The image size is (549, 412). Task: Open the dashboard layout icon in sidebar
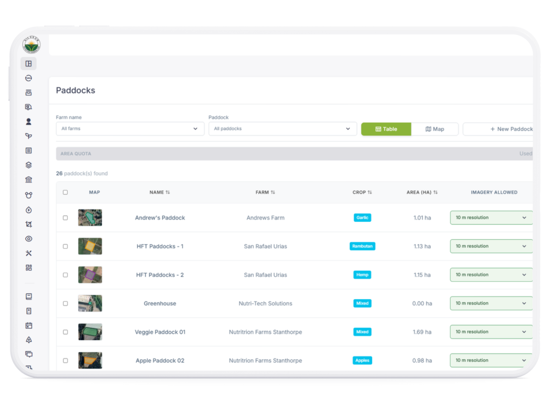tap(29, 64)
